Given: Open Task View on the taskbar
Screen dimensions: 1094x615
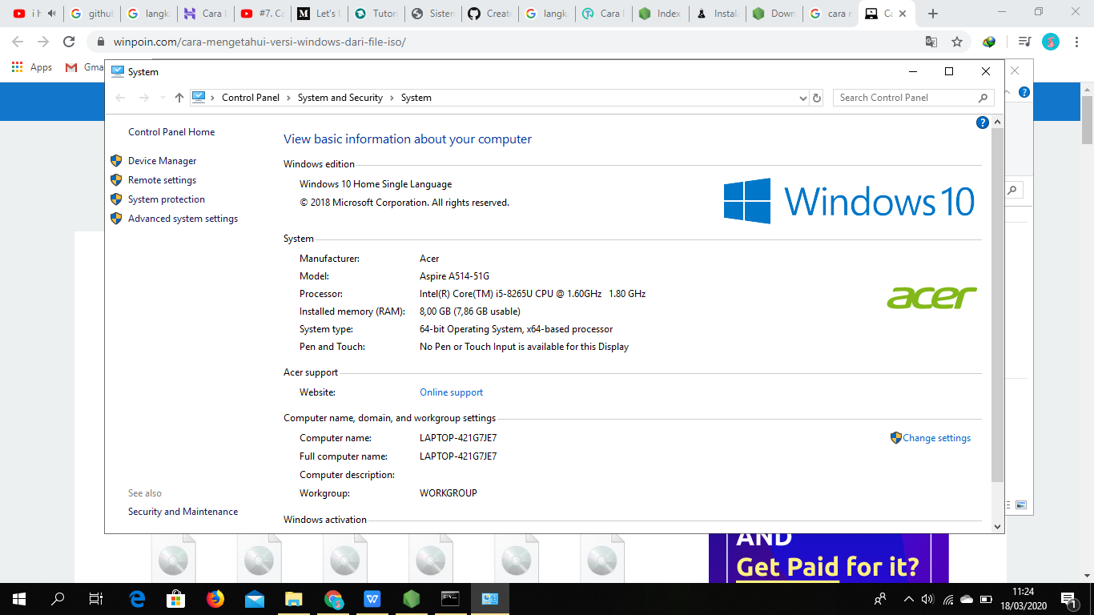Looking at the screenshot, I should tap(96, 598).
